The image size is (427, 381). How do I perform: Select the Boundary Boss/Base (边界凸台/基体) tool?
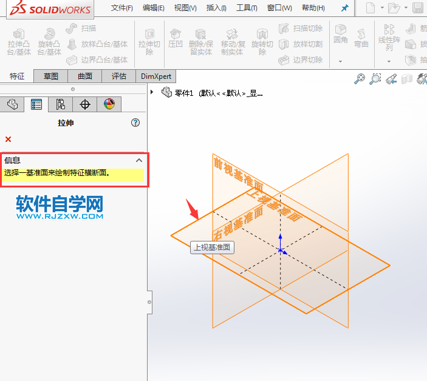point(97,59)
